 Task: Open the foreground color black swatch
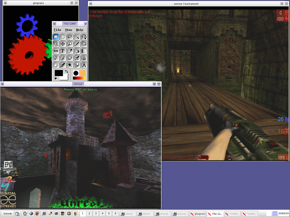(59, 73)
